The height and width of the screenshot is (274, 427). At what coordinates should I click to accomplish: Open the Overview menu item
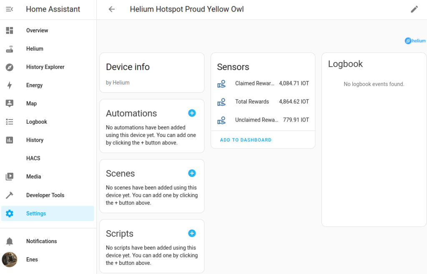48,30
